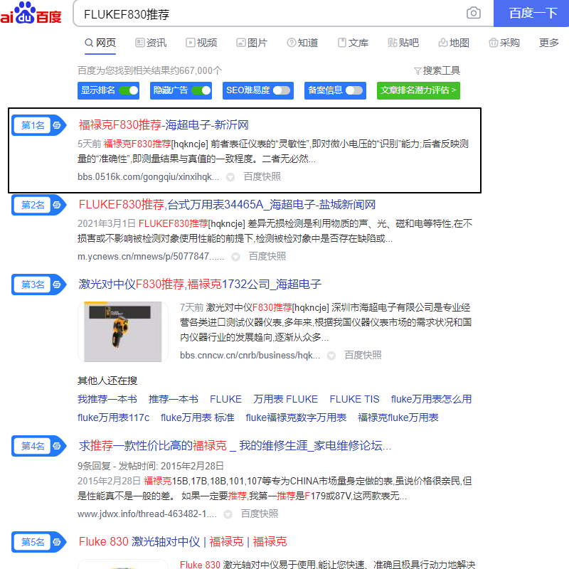Image resolution: width=569 pixels, height=569 pixels.
Task: Search related term fluke万用表 标准
Action: (198, 418)
